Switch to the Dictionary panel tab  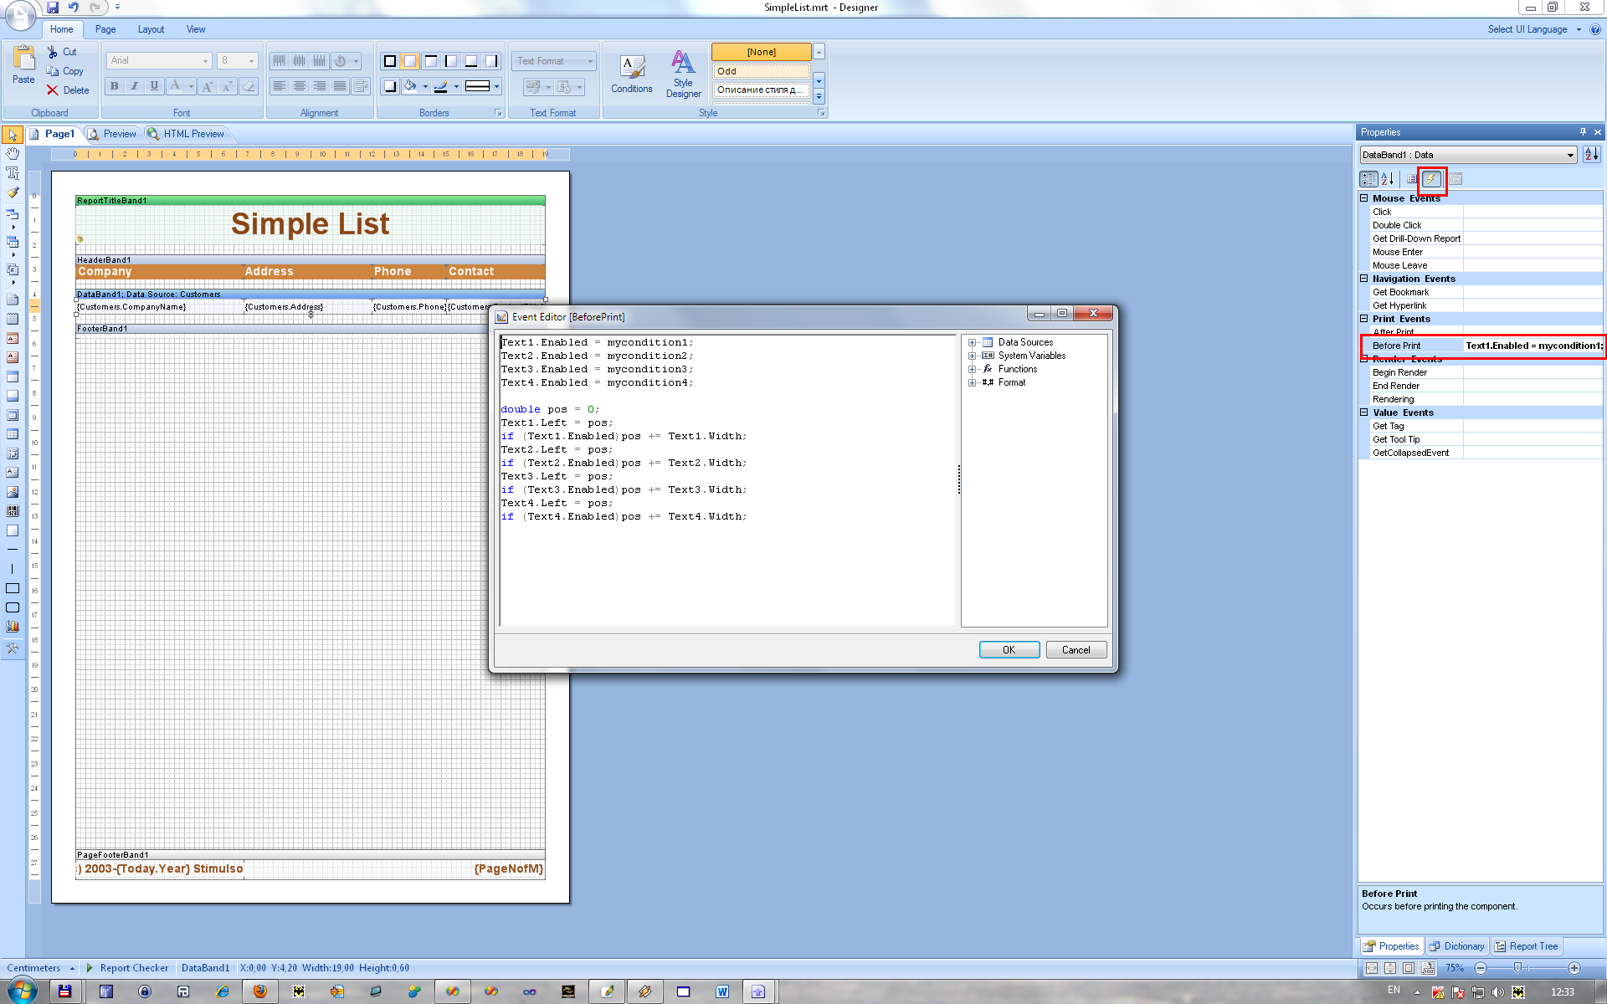[x=1457, y=946]
